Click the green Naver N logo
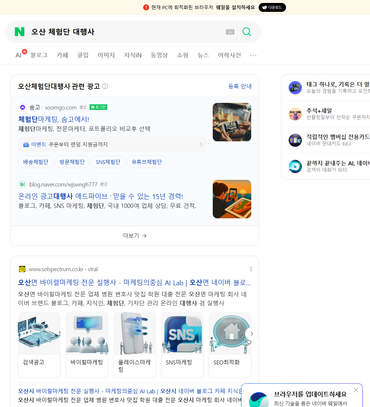 coord(20,32)
